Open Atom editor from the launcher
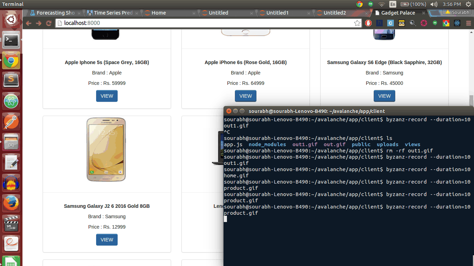Image resolution: width=474 pixels, height=266 pixels. point(11,101)
